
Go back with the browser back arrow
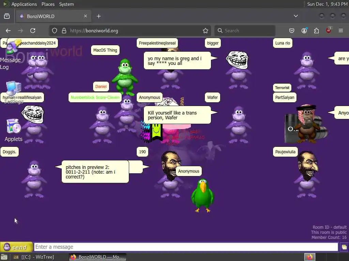(x=8, y=31)
